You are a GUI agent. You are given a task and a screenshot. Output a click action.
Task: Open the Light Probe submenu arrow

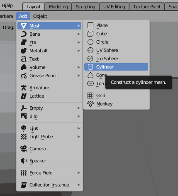click(x=79, y=137)
